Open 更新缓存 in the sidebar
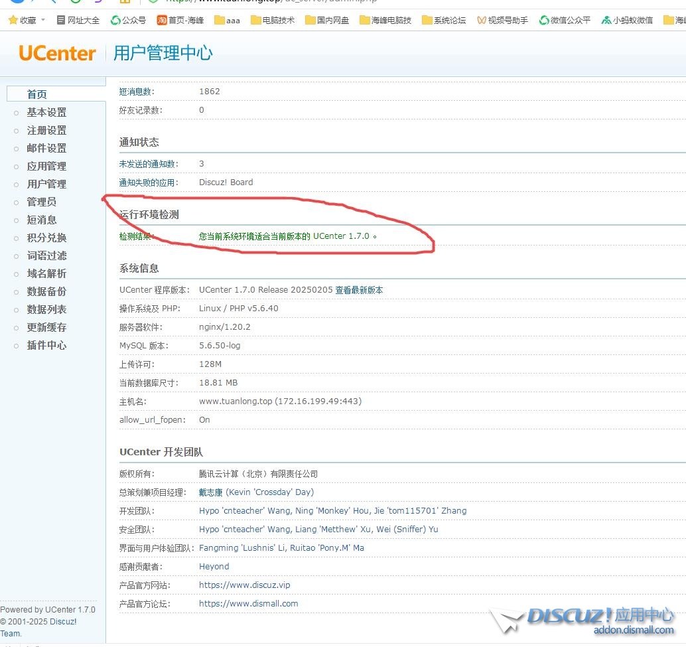 (x=46, y=327)
